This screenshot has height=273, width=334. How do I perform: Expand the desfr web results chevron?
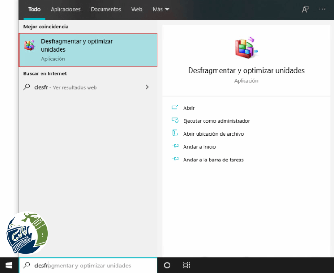point(147,87)
